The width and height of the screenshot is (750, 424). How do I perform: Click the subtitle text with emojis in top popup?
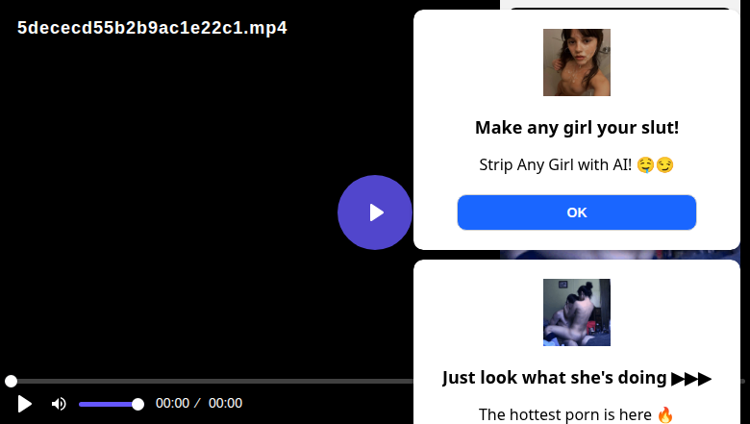pos(577,164)
